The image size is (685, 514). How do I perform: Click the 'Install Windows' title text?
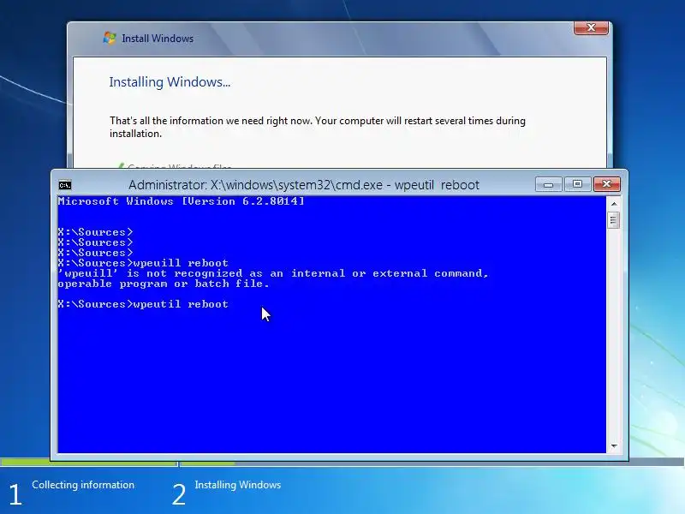pyautogui.click(x=158, y=39)
